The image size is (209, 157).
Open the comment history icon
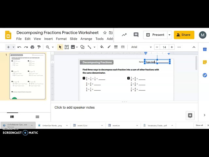tap(136, 35)
